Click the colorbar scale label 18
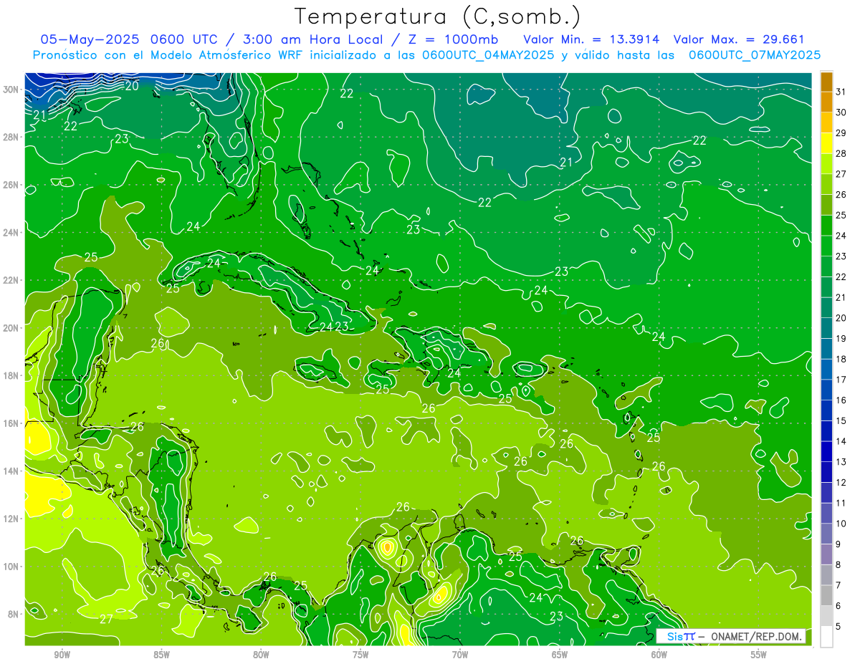 841,359
